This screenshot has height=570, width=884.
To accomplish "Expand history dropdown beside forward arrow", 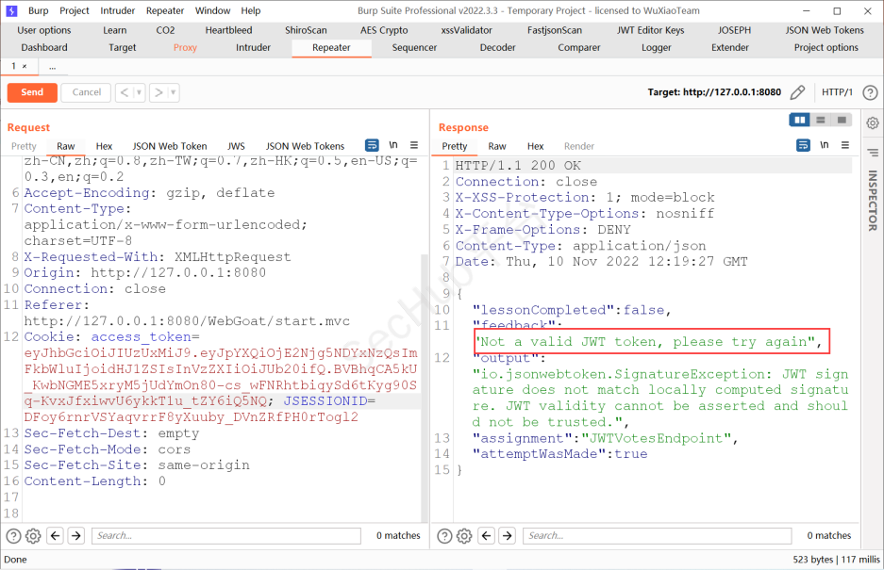I will click(x=173, y=92).
